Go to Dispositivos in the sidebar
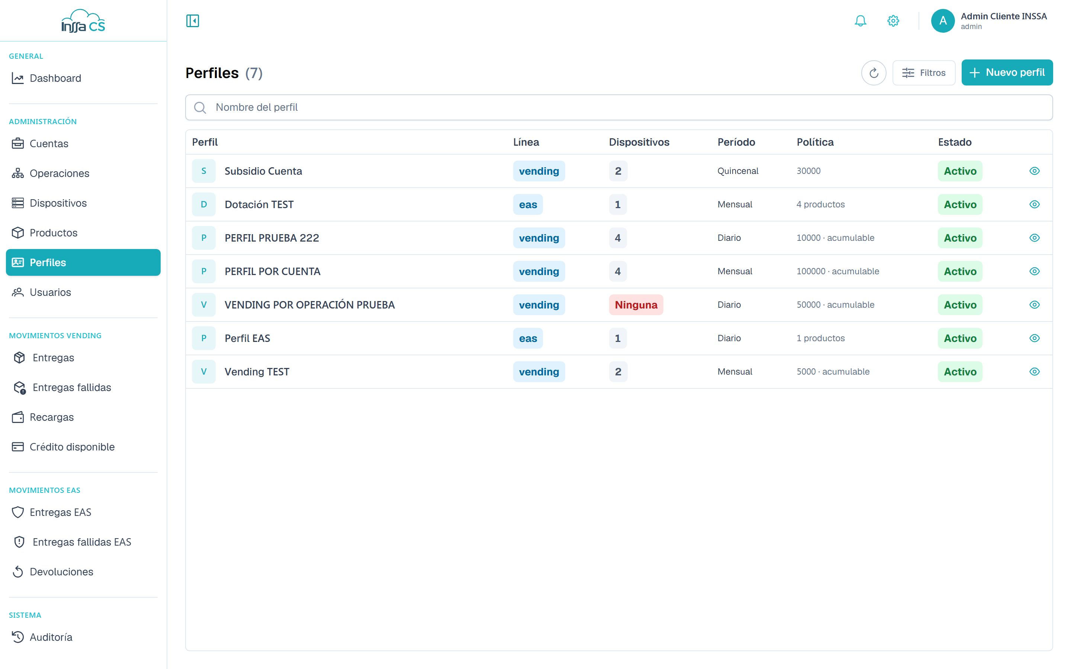This screenshot has width=1071, height=669. pos(83,203)
